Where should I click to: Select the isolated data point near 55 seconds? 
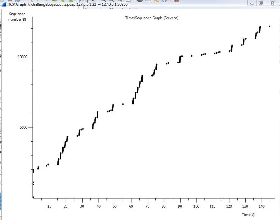pos(123,104)
